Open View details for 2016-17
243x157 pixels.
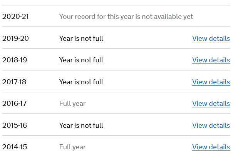(x=211, y=104)
